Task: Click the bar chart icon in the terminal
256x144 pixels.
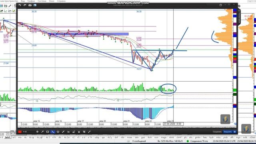Action: point(14,11)
